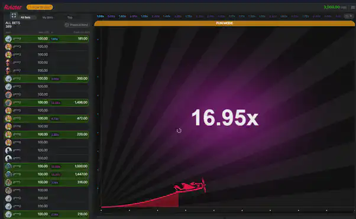Show the Previous hand results
The image size is (356, 219).
[x=76, y=25]
